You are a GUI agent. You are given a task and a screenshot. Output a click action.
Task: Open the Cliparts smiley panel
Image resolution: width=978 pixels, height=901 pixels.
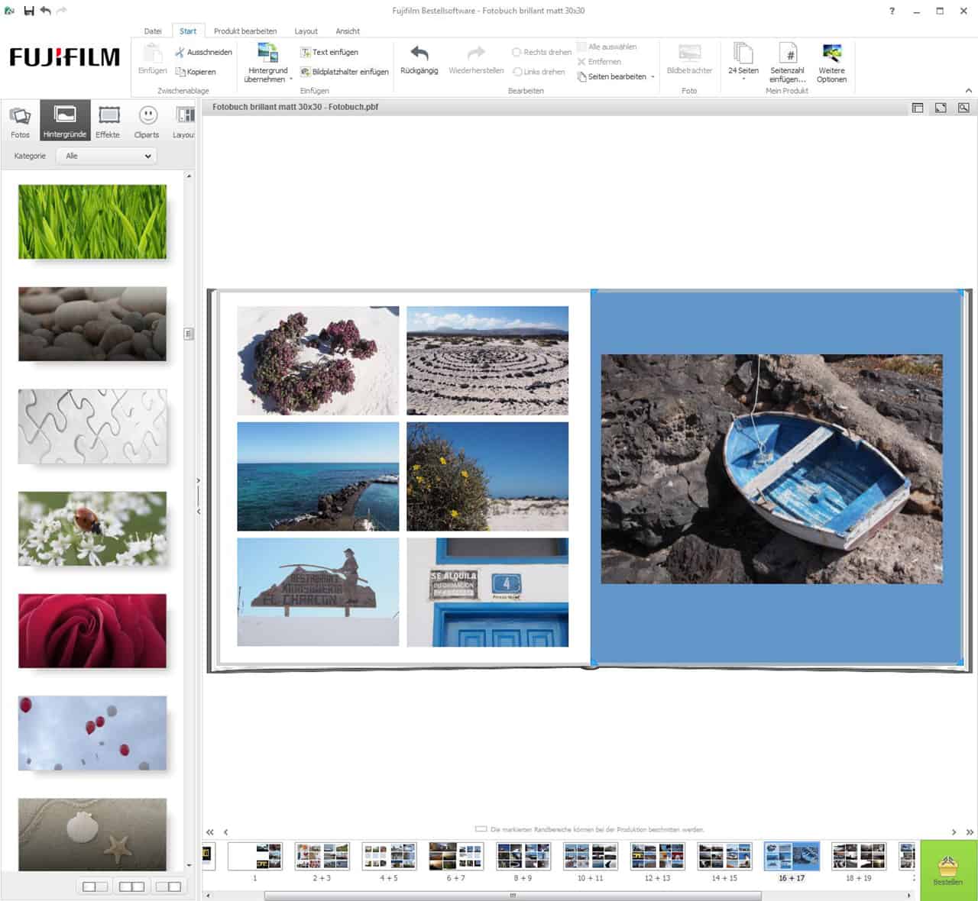pyautogui.click(x=147, y=117)
